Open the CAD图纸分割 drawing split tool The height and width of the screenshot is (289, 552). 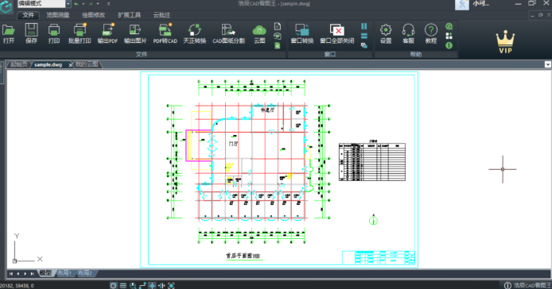coord(228,33)
